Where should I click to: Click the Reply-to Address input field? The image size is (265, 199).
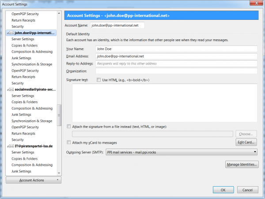point(177,64)
